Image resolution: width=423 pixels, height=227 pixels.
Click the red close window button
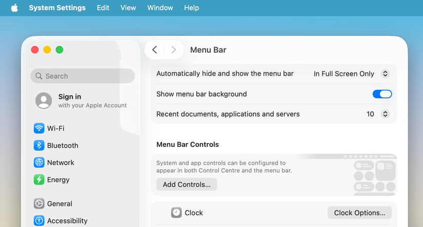click(x=35, y=50)
